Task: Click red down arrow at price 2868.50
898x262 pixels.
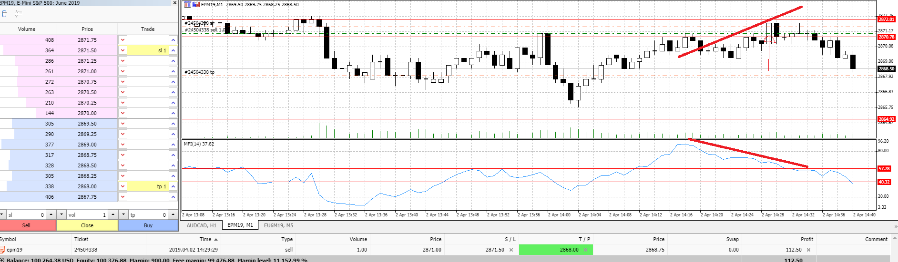Action: (123, 165)
